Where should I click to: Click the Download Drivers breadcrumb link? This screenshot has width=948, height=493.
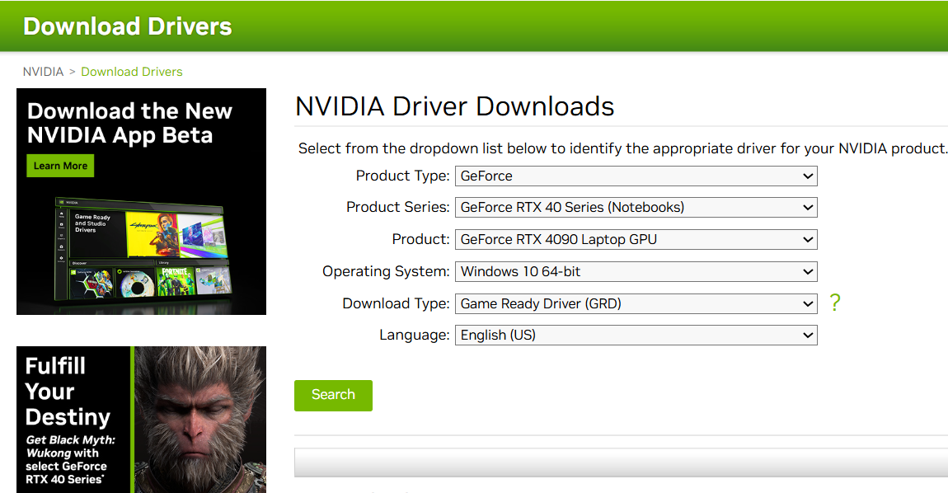click(x=132, y=72)
